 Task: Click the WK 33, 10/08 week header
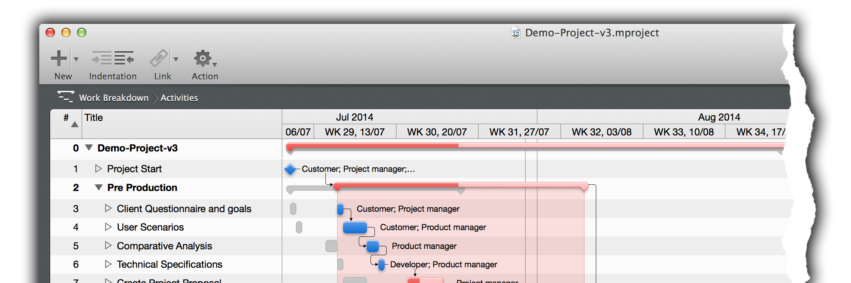pos(684,132)
